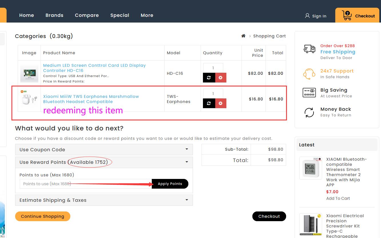Click the Money Back arrows icon
Image resolution: width=381 pixels, height=238 pixels.
point(309,112)
